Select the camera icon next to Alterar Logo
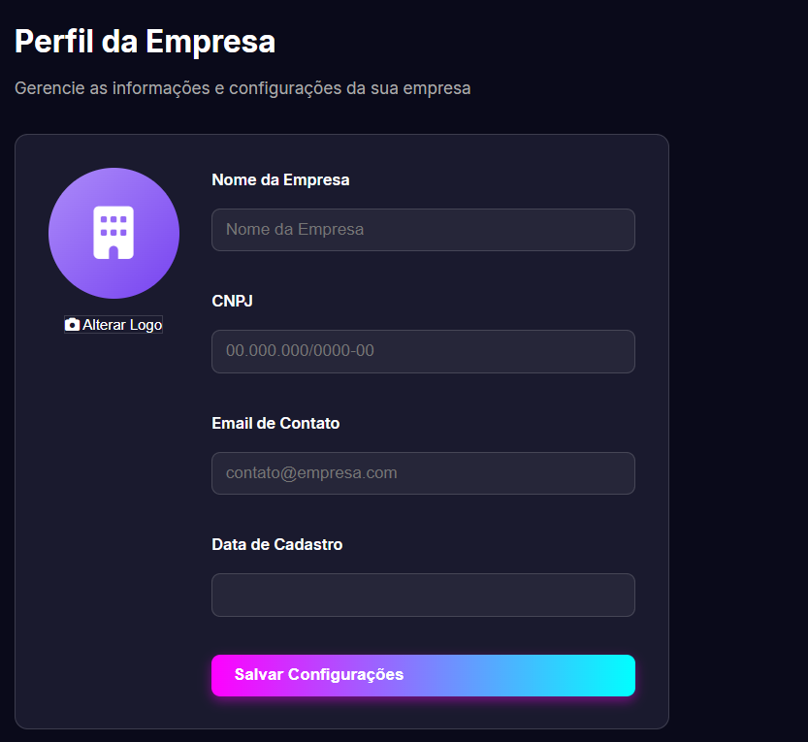 click(73, 324)
